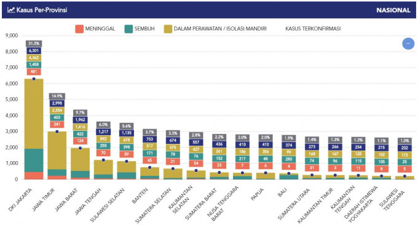Click the chart line icon beside Kasus Per-Provinsi
The height and width of the screenshot is (225, 418).
click(x=11, y=10)
